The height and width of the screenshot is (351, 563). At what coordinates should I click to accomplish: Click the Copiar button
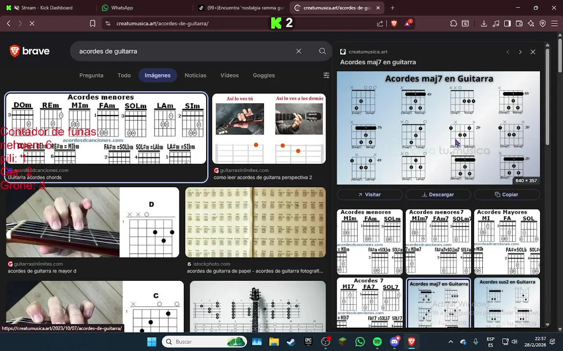pyautogui.click(x=507, y=195)
